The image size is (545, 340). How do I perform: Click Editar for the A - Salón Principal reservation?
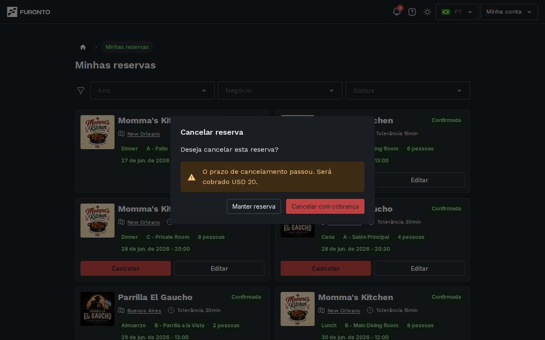[x=419, y=269]
